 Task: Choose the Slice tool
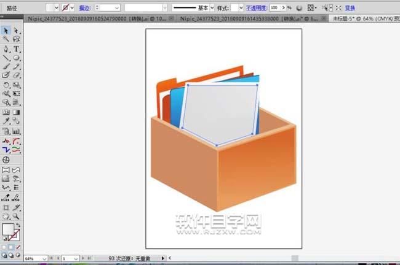17,207
